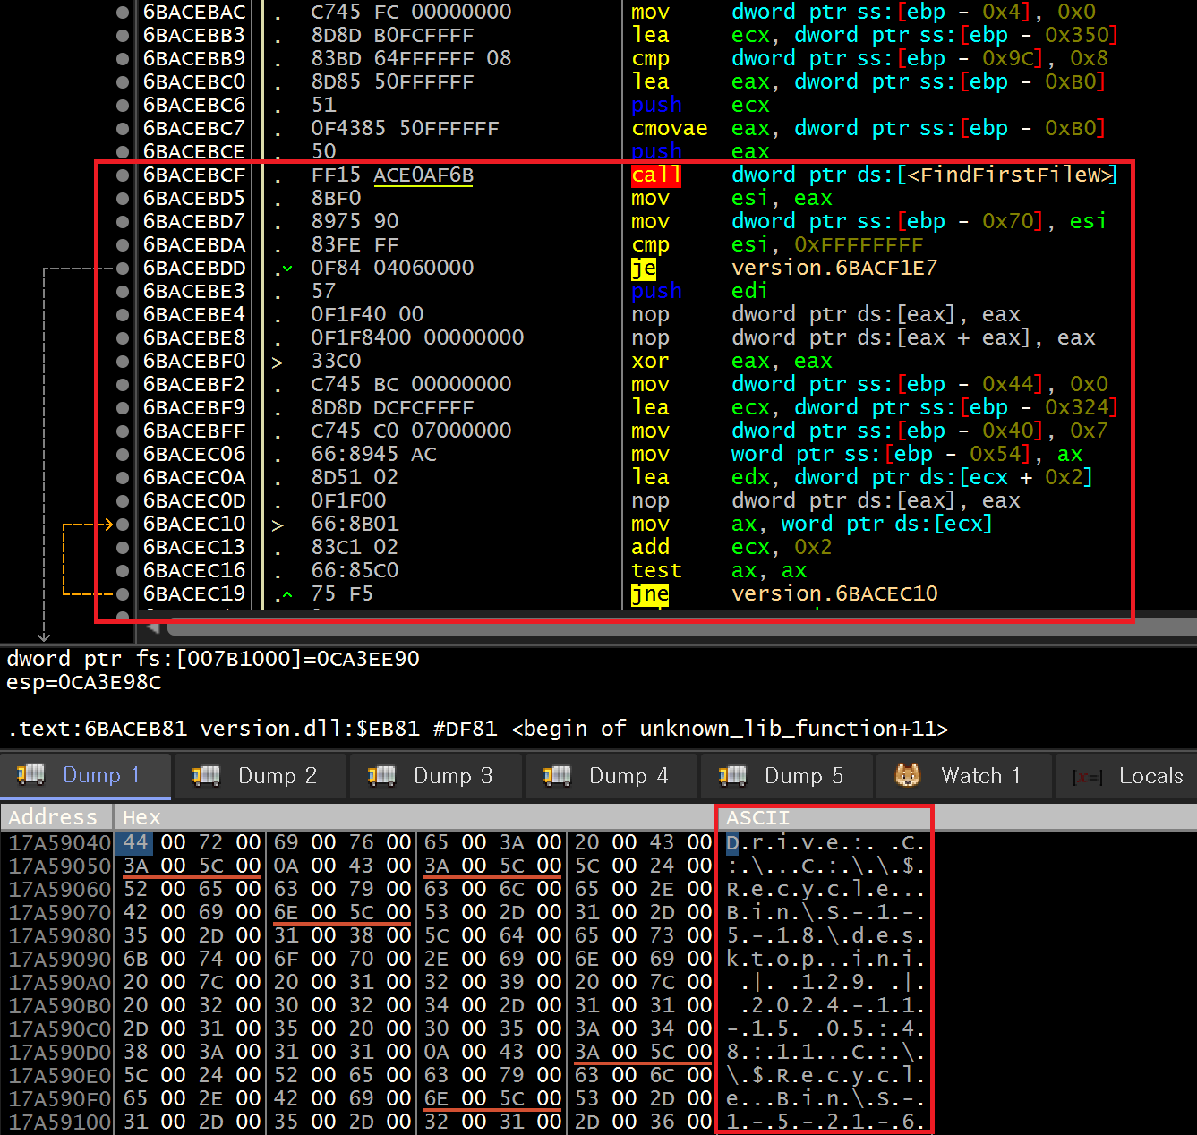Toggle breakpoint dot at address 6BACEC19
1197x1135 pixels.
click(123, 594)
